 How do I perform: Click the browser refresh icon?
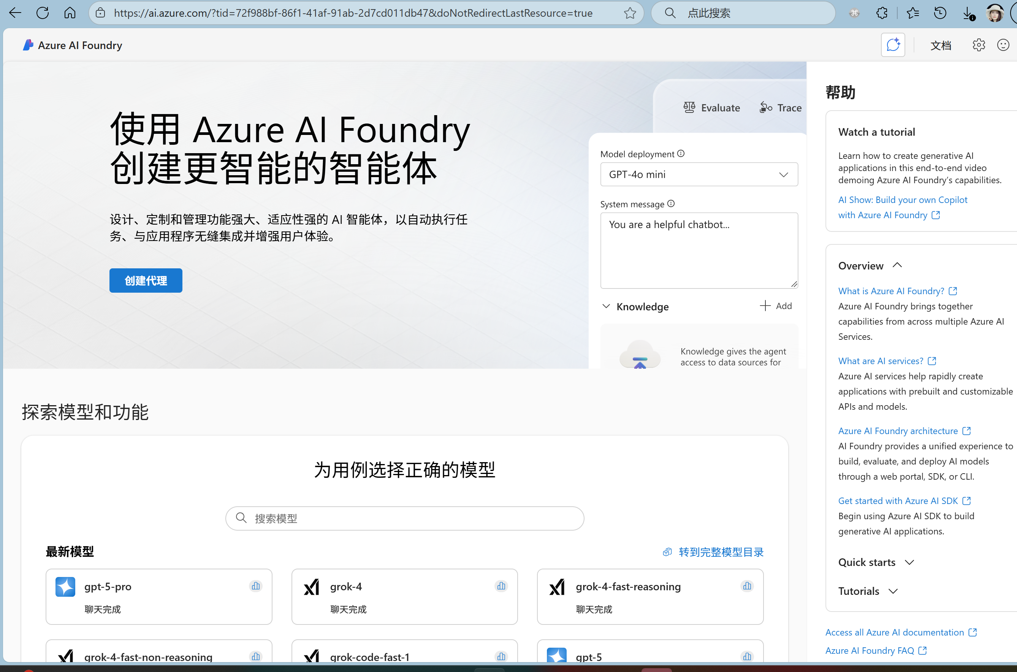(x=43, y=13)
